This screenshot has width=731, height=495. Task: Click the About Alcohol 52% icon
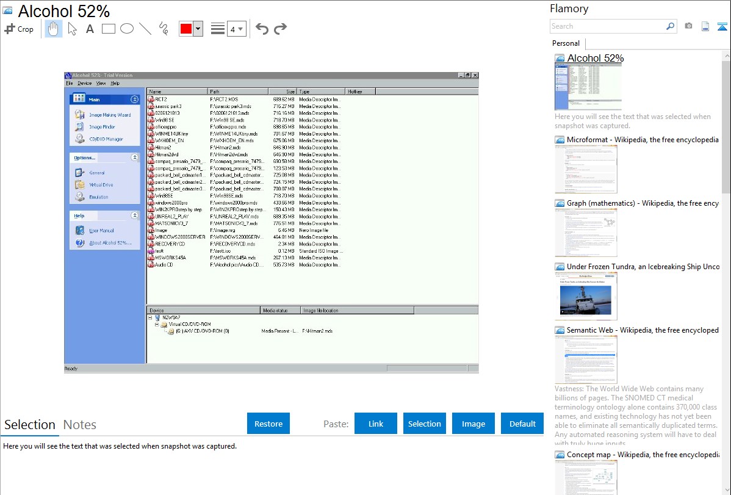tap(80, 242)
